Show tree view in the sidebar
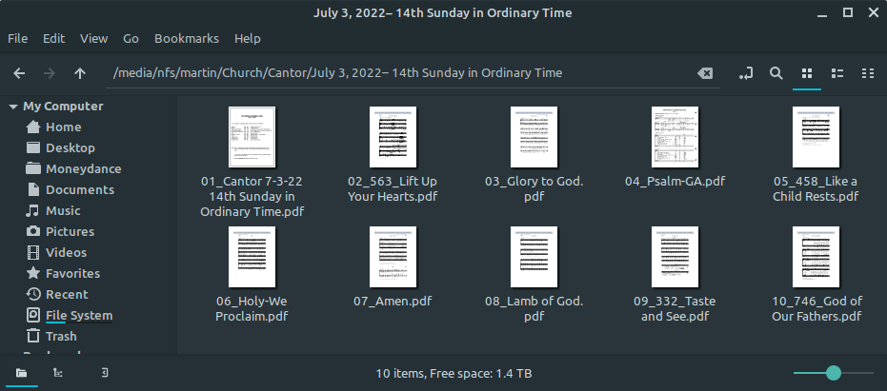The height and width of the screenshot is (391, 887). click(58, 373)
